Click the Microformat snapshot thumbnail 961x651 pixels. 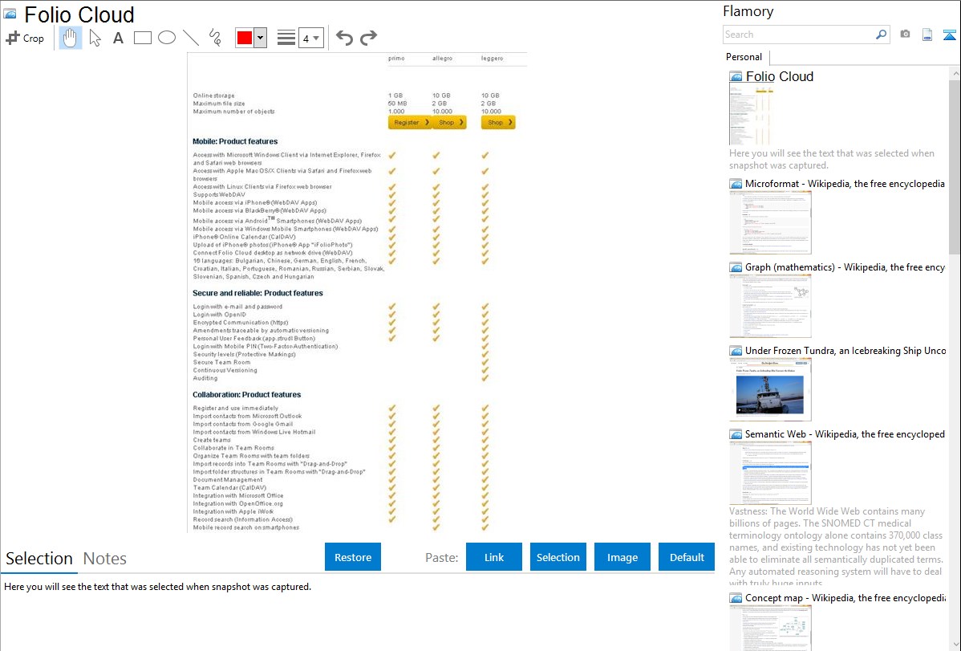770,222
